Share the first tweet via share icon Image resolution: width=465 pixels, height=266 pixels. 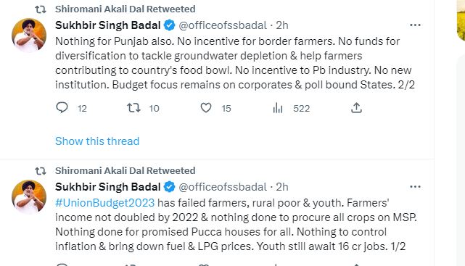point(356,108)
